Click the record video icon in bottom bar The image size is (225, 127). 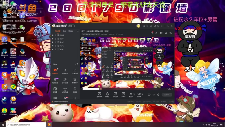pos(149,95)
